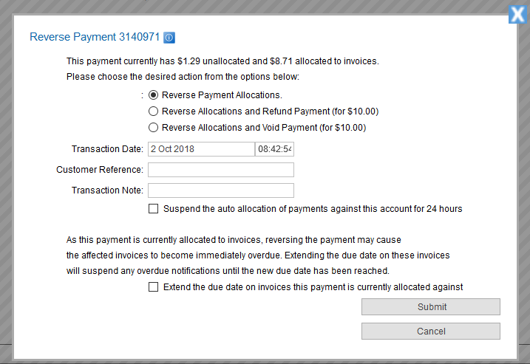
Task: Focus the Transaction Note input box
Action: (220, 190)
